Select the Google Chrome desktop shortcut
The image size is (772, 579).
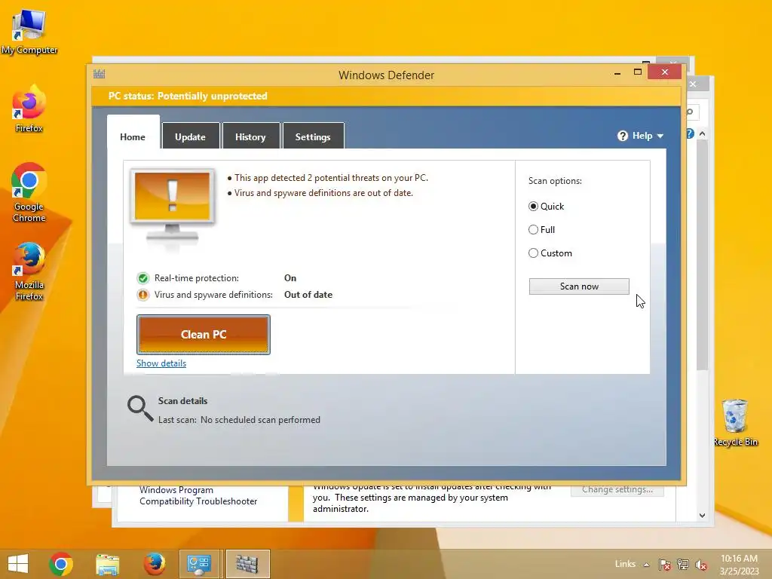tap(29, 192)
